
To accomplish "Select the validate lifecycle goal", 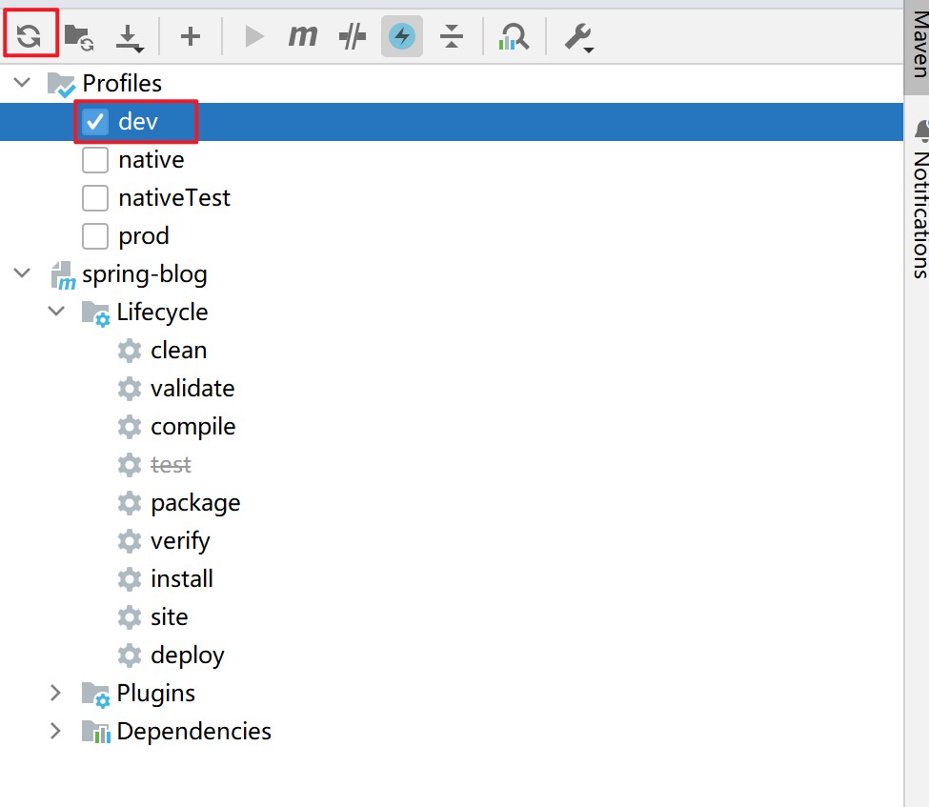I will [x=192, y=389].
